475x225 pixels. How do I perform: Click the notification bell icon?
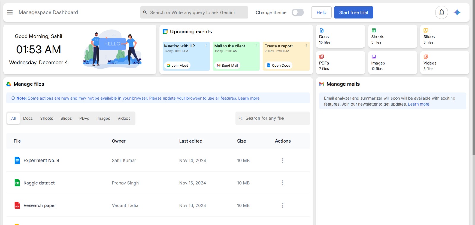coord(441,12)
